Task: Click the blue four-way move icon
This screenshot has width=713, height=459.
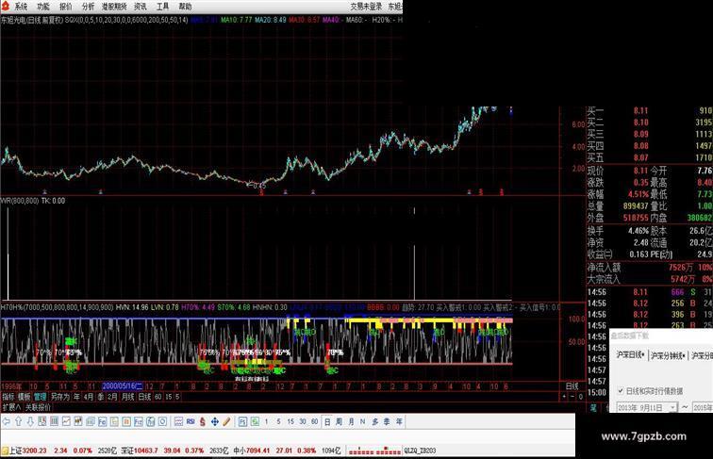Action: [215, 421]
